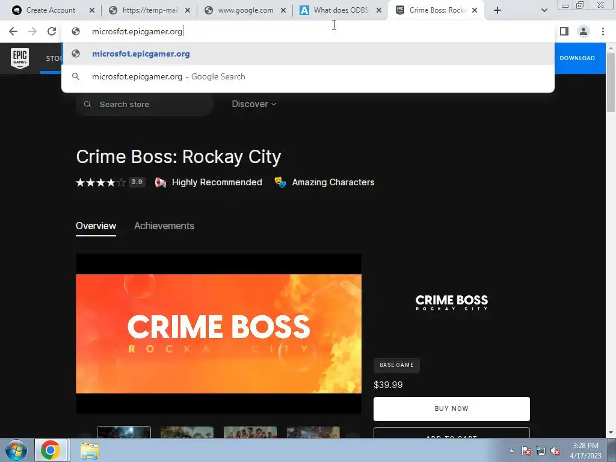Click the Epic Games logo

pos(20,58)
